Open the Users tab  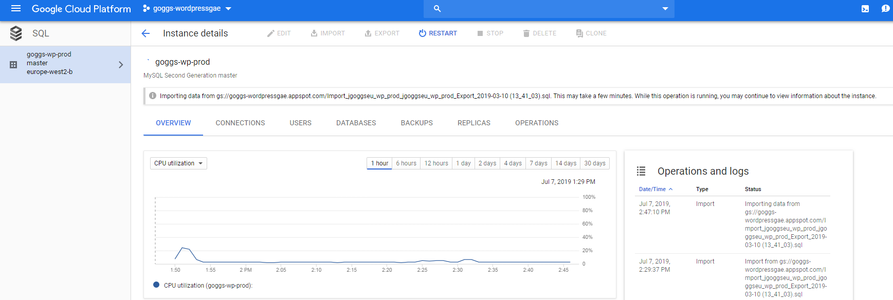pyautogui.click(x=301, y=123)
